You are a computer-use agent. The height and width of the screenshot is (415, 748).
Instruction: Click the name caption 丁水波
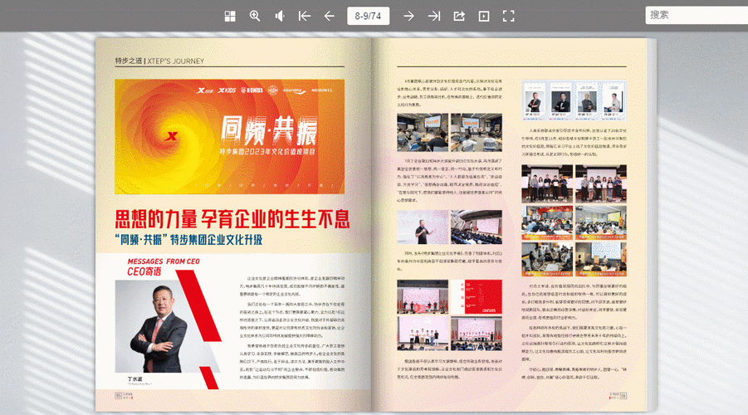point(134,378)
